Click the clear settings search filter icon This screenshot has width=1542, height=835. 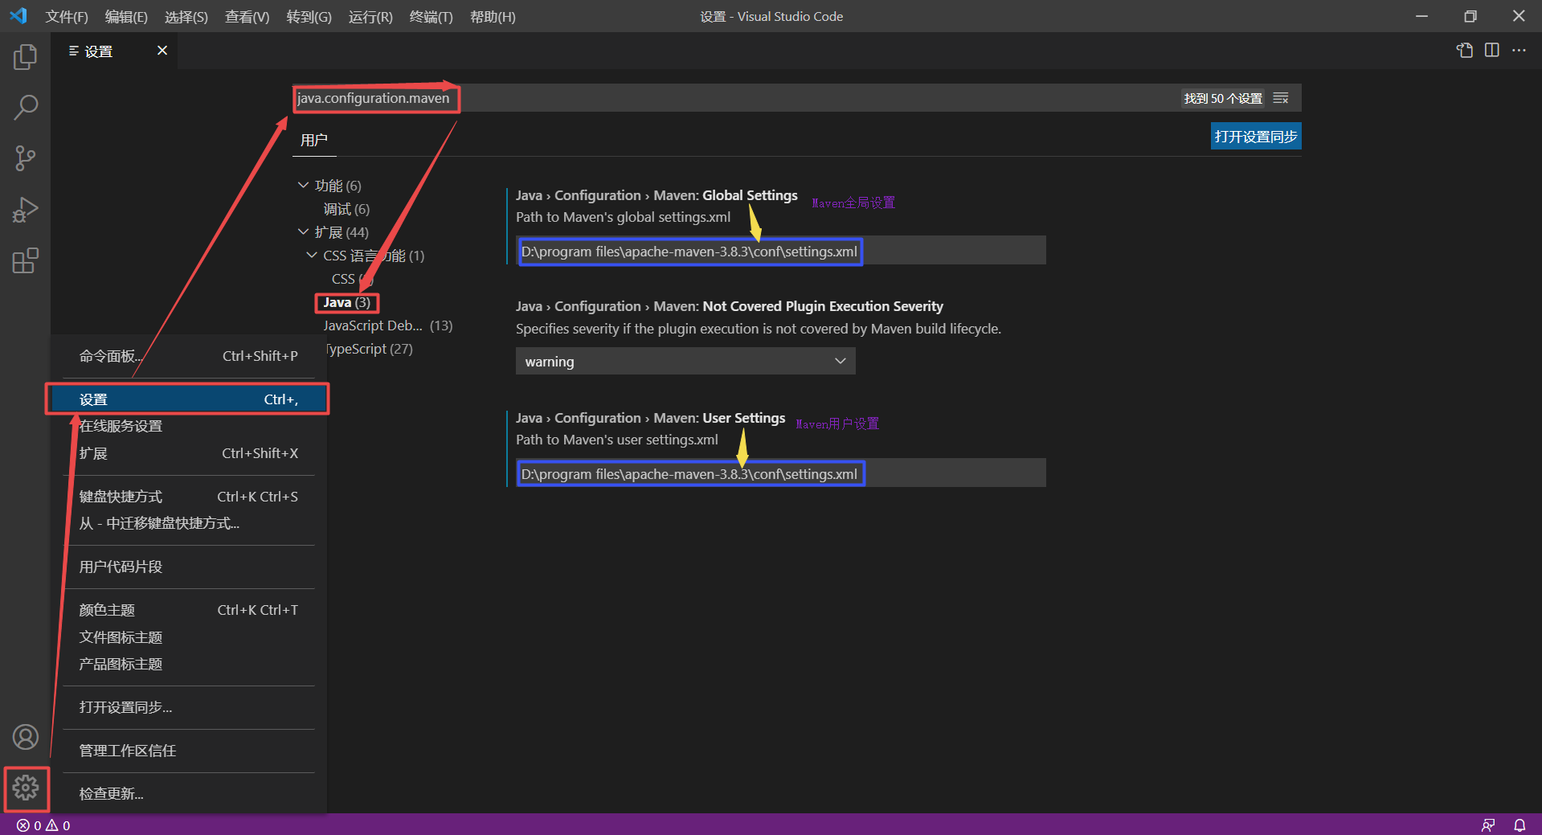[x=1282, y=98]
